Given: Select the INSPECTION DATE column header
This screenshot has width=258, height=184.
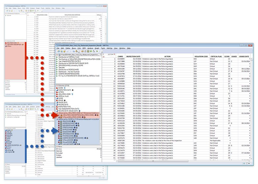Looking at the screenshot, I should pyautogui.click(x=133, y=56).
